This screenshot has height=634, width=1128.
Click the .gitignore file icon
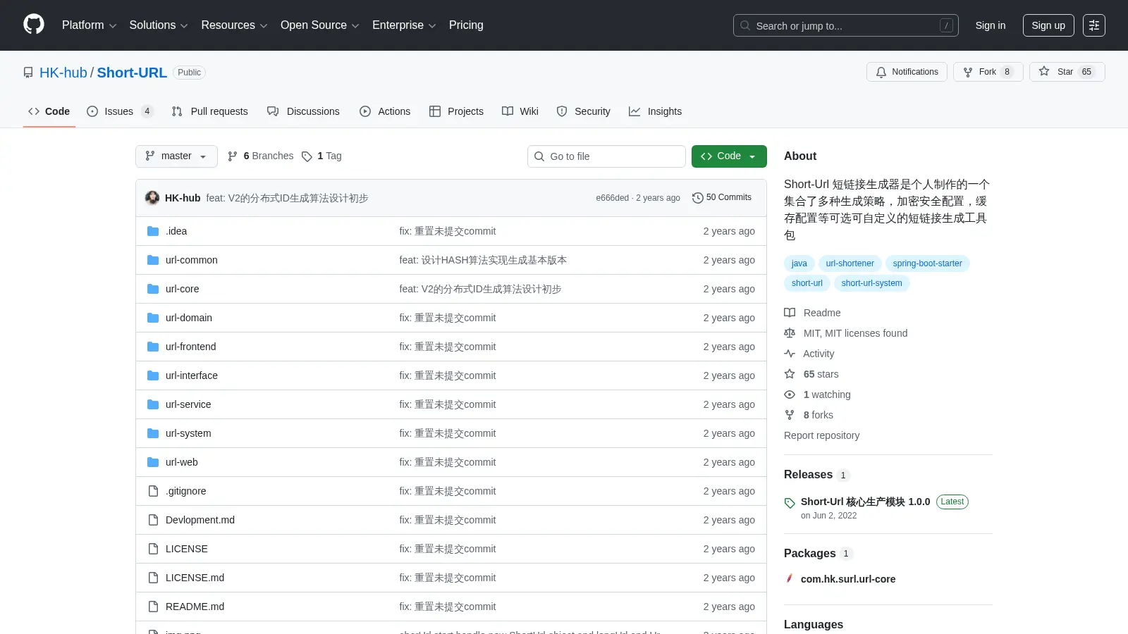click(153, 491)
